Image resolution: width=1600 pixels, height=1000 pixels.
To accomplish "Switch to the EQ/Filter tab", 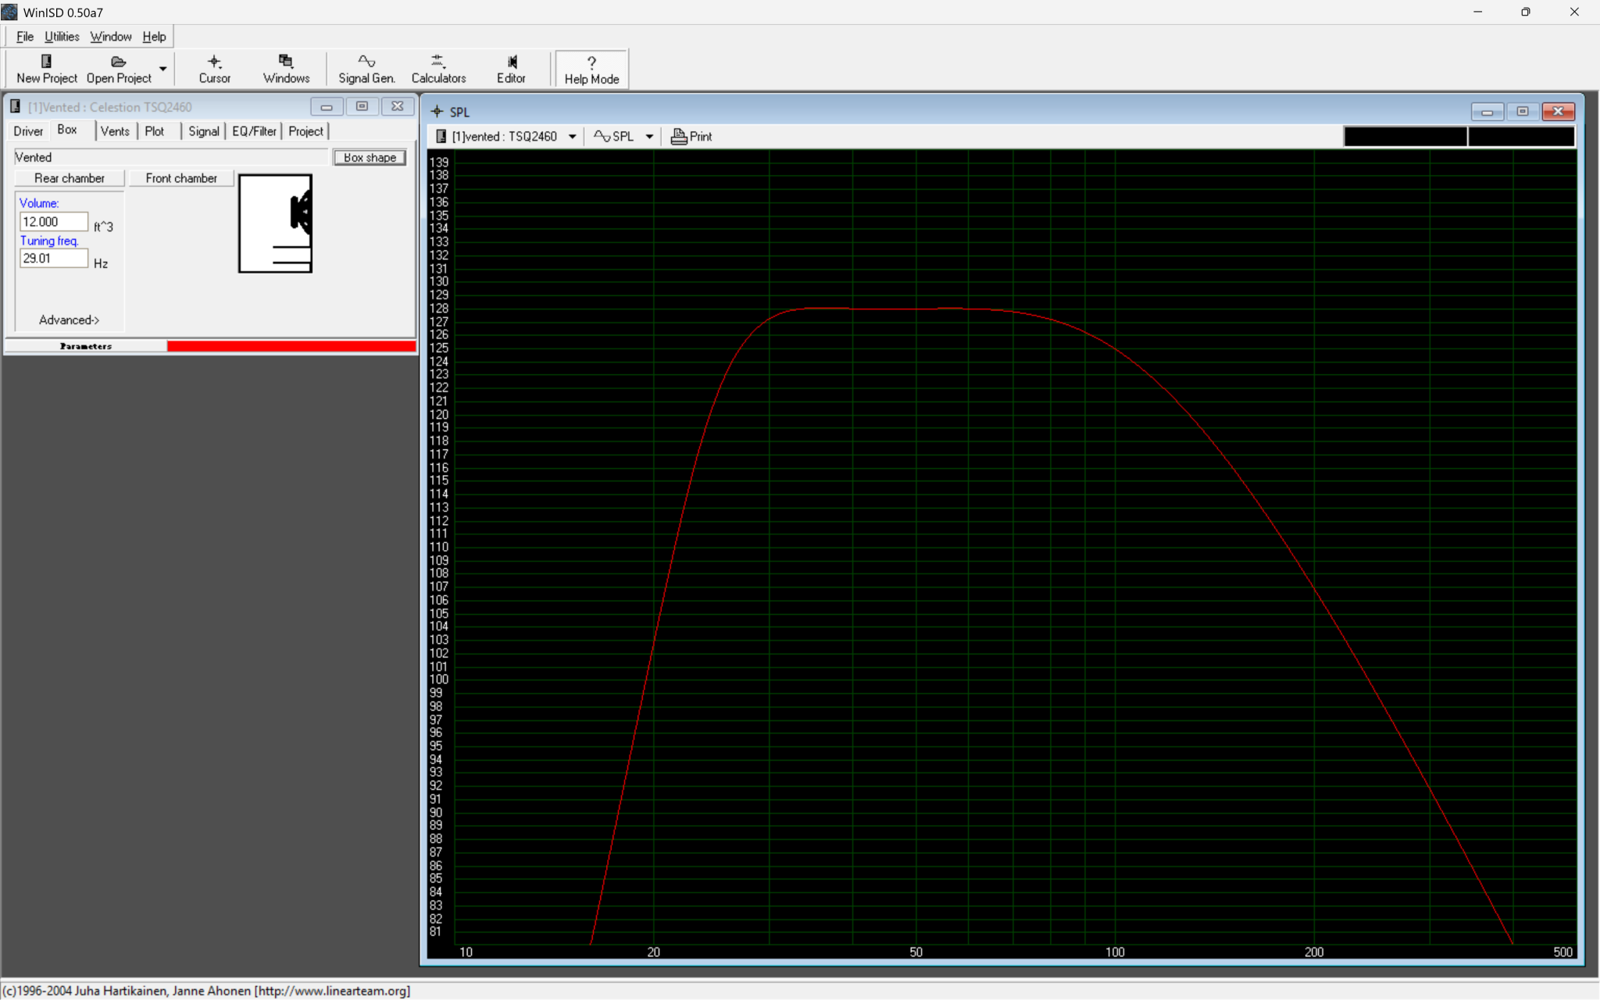I will pos(254,131).
